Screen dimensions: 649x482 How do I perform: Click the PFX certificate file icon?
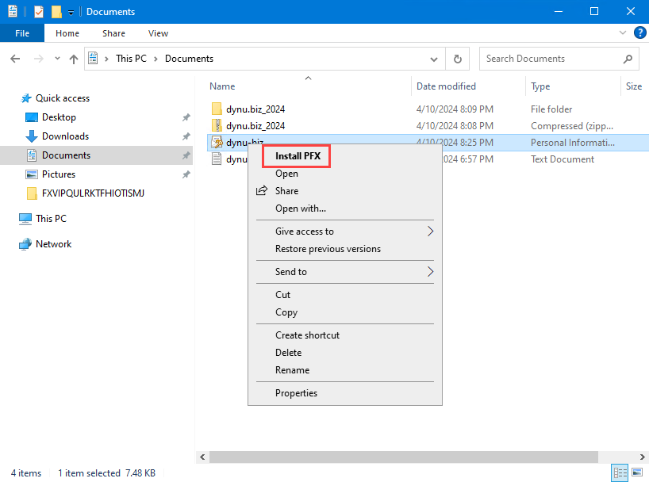click(217, 143)
